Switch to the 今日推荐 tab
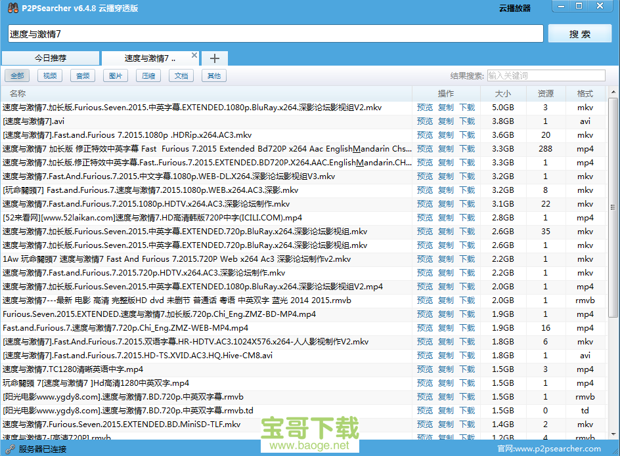The width and height of the screenshot is (620, 456). pyautogui.click(x=51, y=58)
